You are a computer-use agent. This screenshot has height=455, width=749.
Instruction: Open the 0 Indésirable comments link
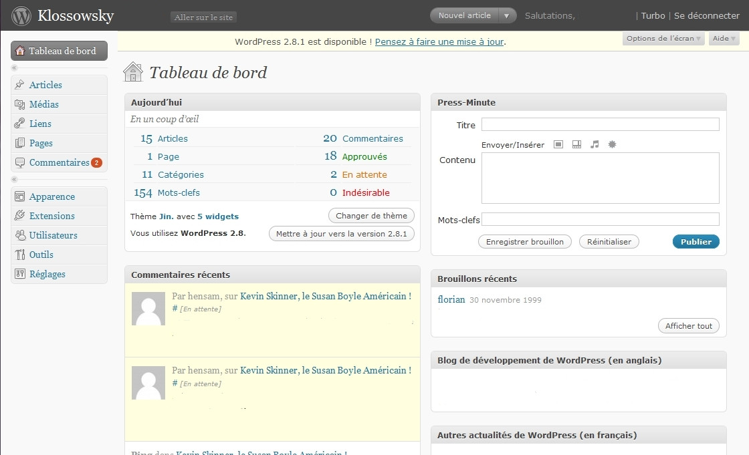coord(359,193)
